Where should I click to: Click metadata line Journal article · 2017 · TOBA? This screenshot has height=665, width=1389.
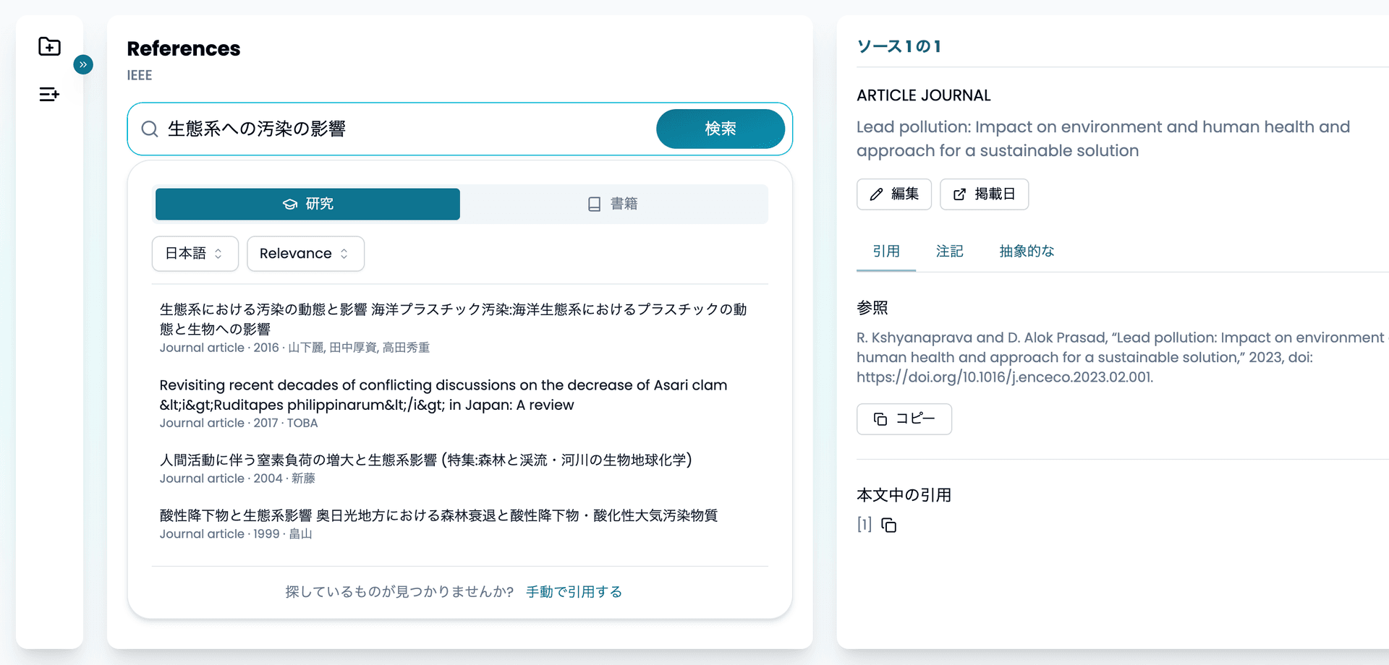pyautogui.click(x=239, y=423)
